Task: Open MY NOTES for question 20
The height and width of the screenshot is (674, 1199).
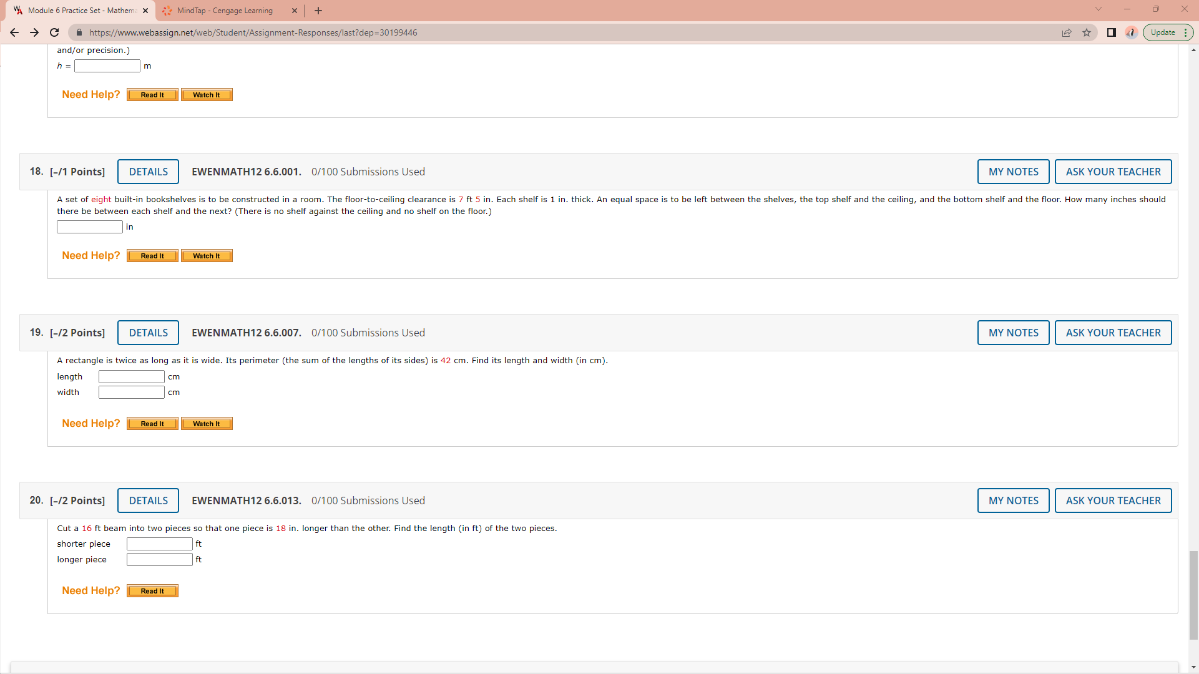Action: 1013,501
